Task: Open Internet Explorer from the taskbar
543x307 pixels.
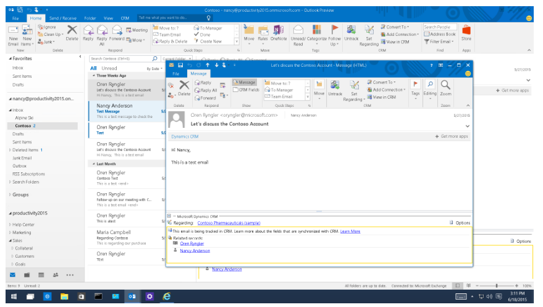Action: [x=166, y=296]
